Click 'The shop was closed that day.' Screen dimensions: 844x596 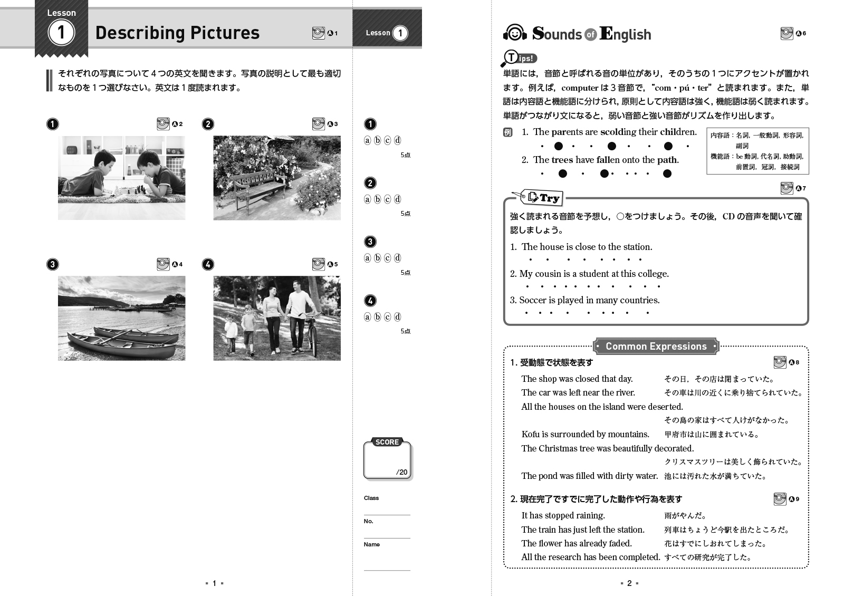point(577,379)
